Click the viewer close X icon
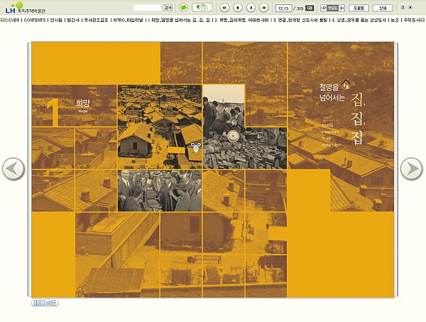The width and height of the screenshot is (426, 322). [x=410, y=8]
